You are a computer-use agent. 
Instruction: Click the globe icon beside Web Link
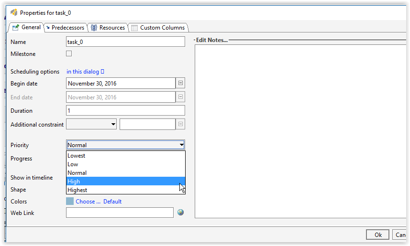point(180,213)
